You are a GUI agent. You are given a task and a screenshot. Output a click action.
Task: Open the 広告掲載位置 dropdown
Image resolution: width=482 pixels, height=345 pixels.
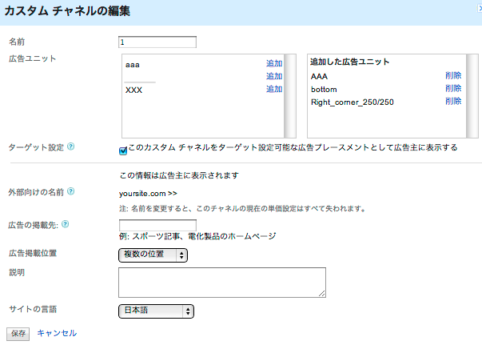click(153, 255)
